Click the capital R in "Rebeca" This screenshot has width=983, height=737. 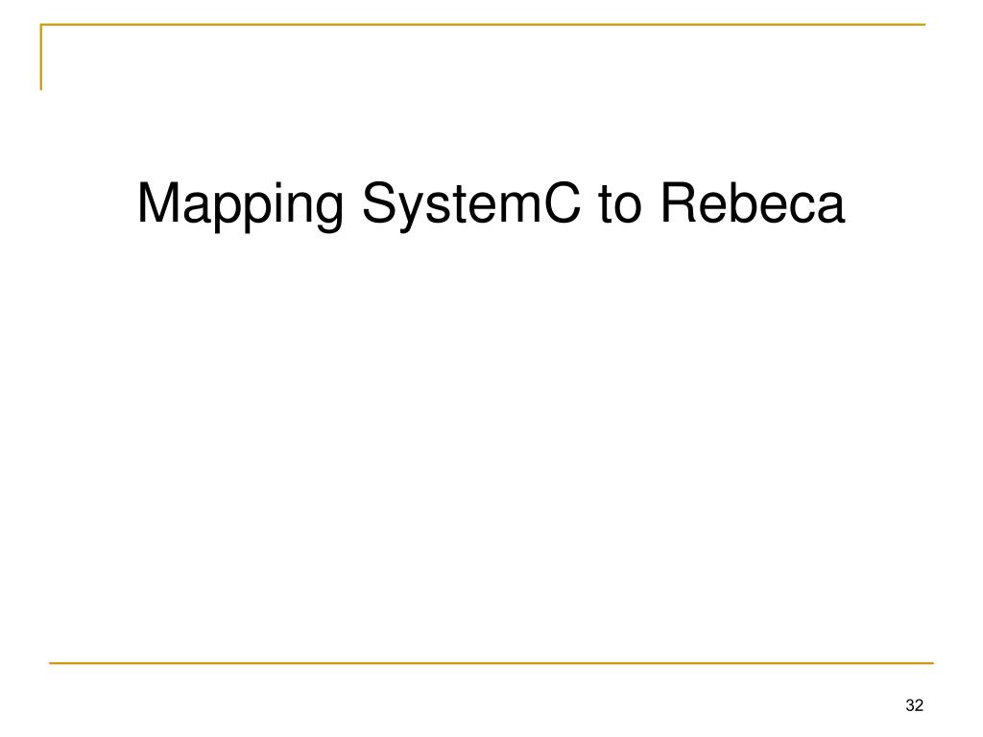681,203
